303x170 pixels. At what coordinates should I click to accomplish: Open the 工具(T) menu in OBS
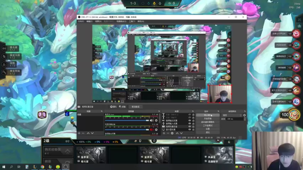[x=132, y=22]
